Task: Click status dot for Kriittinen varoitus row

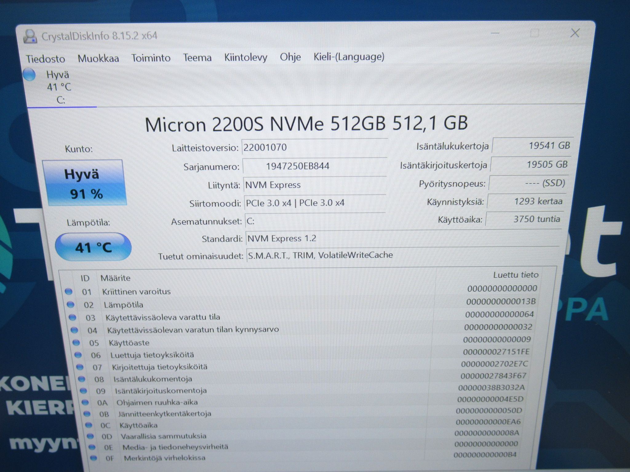Action: pyautogui.click(x=69, y=291)
